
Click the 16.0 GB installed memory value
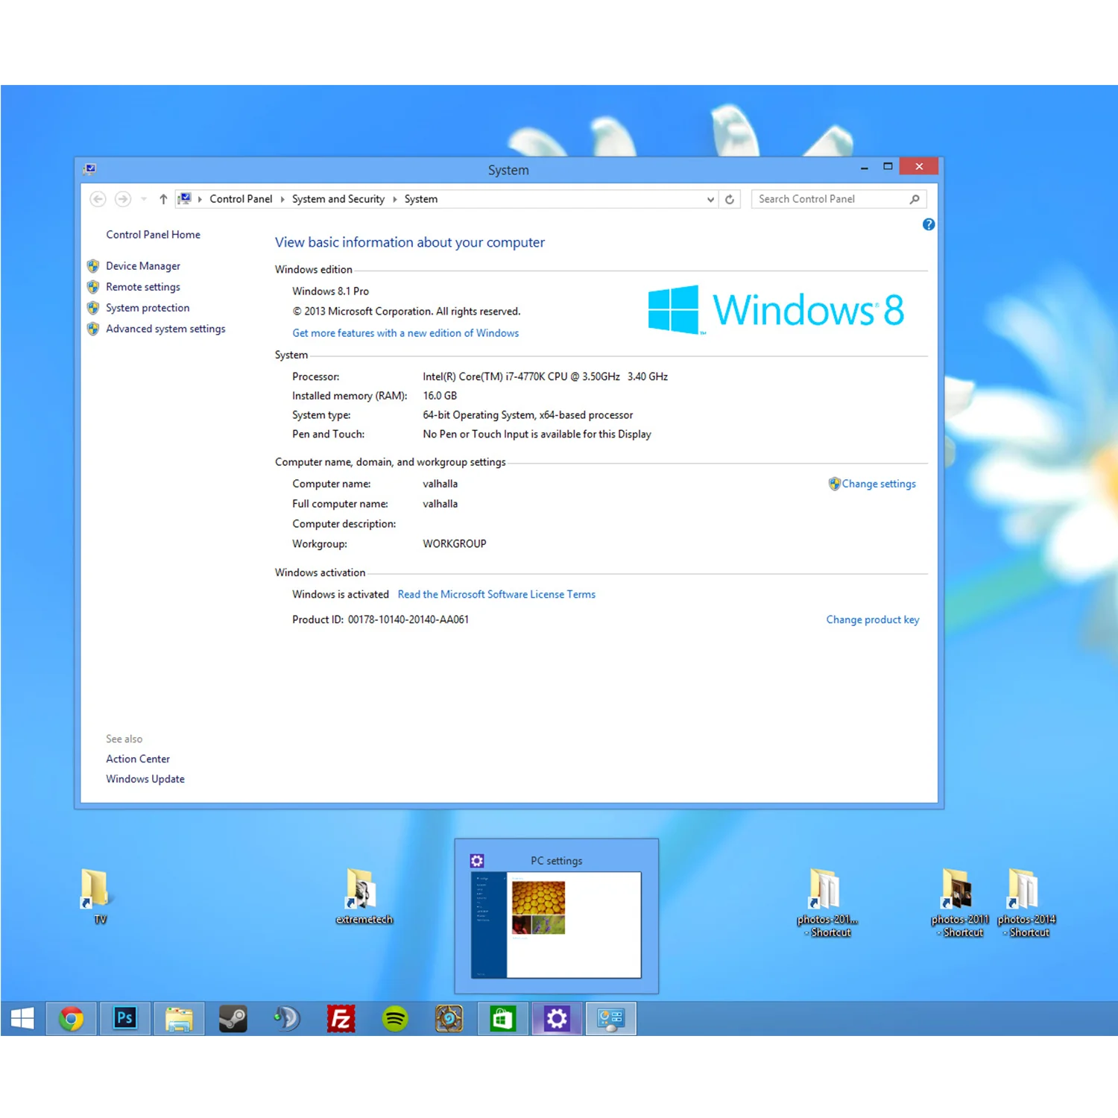440,396
